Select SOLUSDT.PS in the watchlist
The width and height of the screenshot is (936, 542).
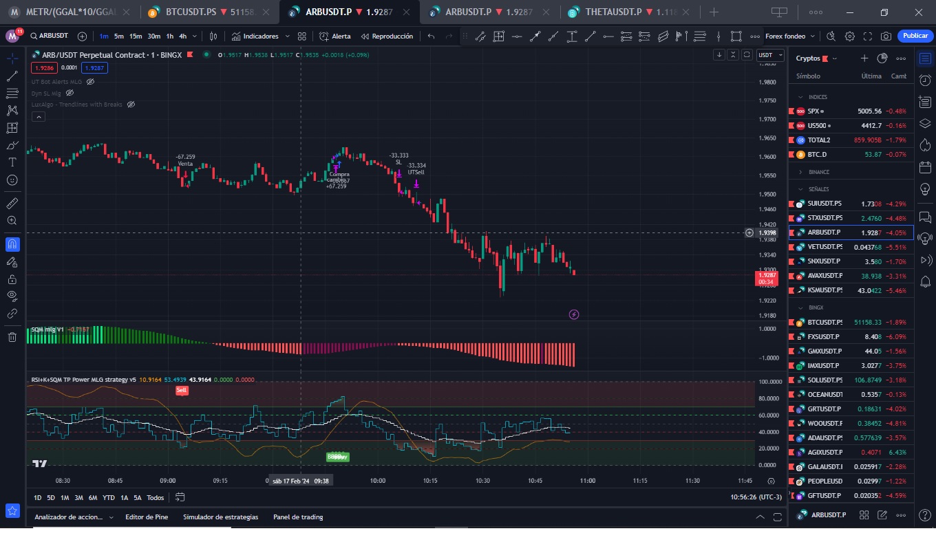[x=825, y=380]
